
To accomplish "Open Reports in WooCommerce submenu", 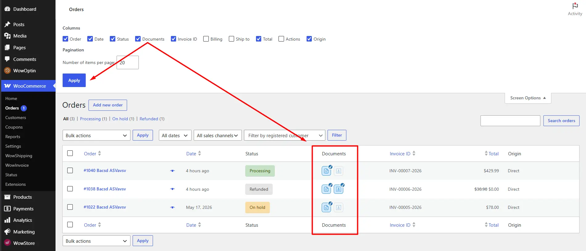I will pyautogui.click(x=13, y=137).
